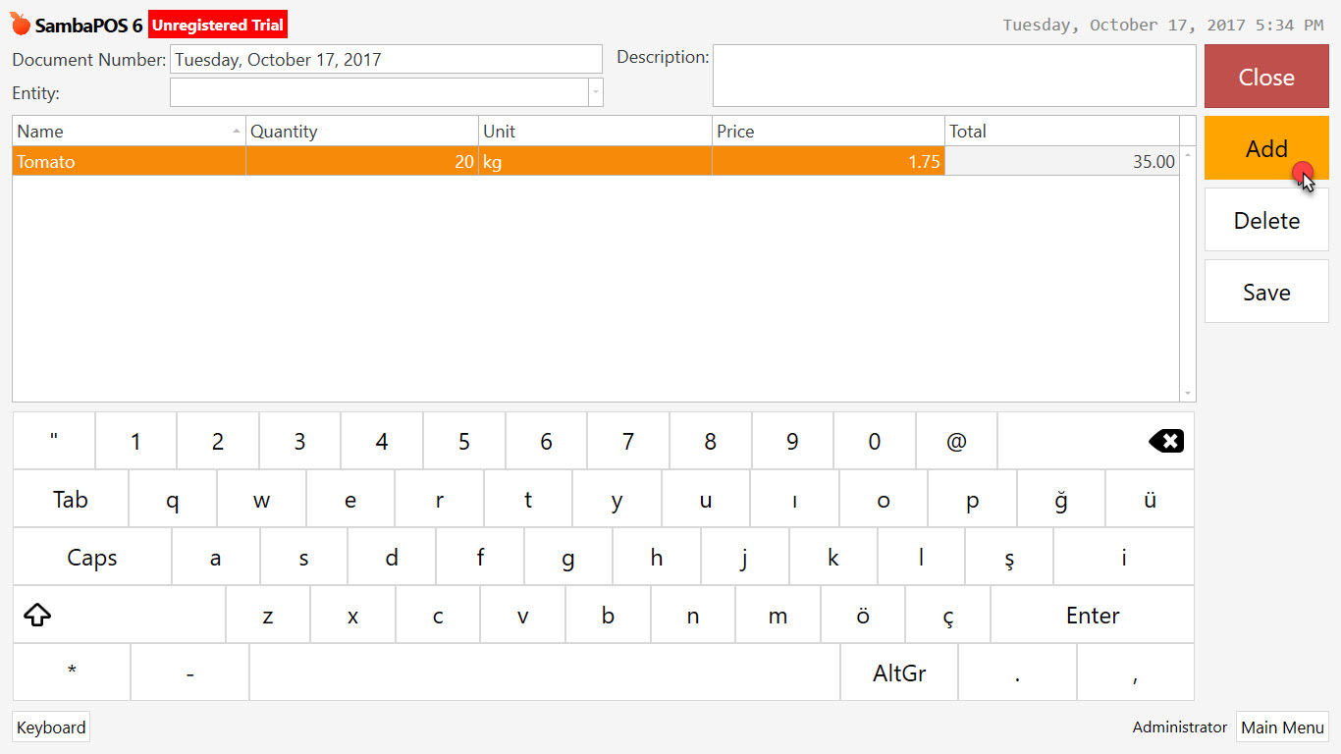This screenshot has width=1341, height=754.
Task: Click the Administrator user label
Action: coord(1179,727)
